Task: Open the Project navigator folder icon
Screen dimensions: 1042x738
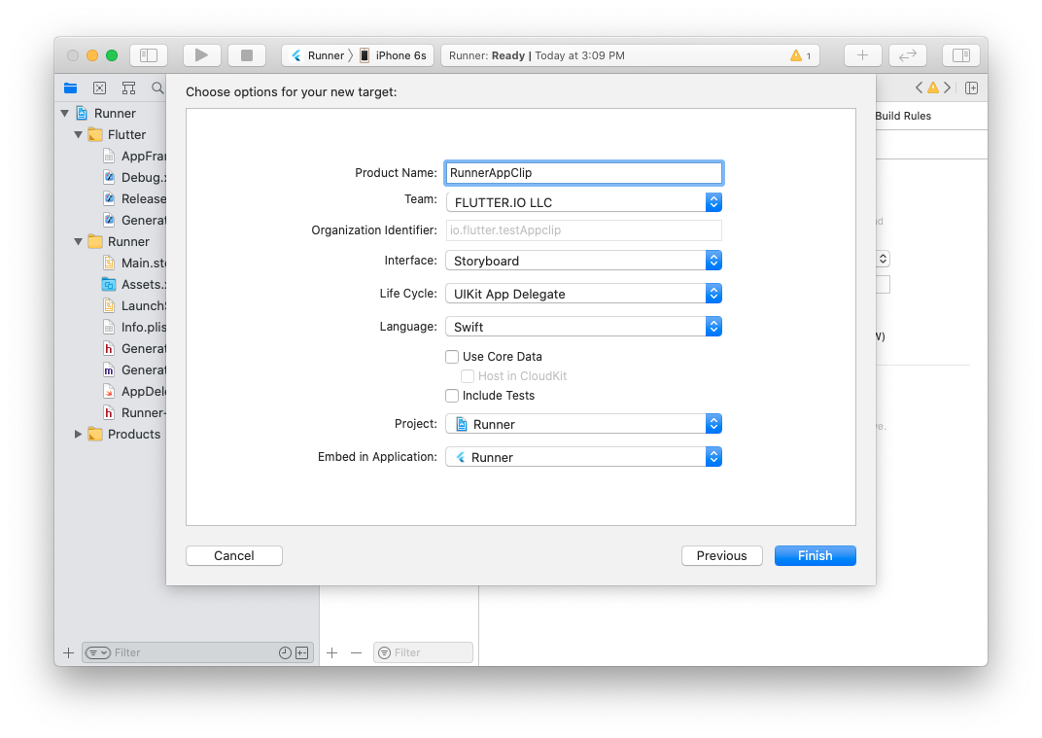Action: (70, 88)
